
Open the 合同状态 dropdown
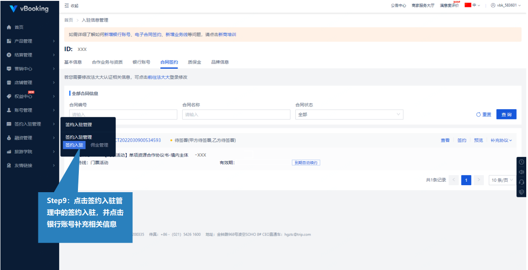point(349,114)
